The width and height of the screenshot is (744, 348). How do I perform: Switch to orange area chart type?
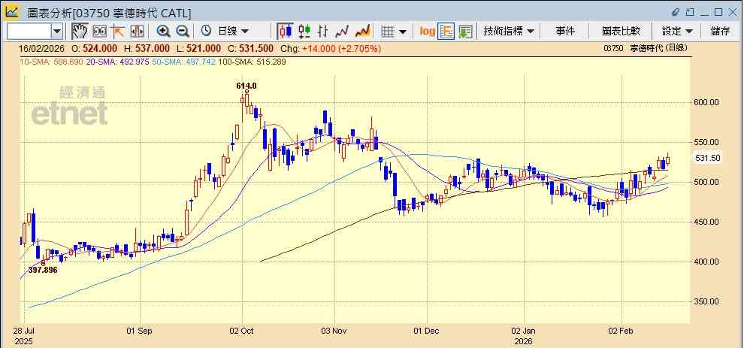point(362,32)
